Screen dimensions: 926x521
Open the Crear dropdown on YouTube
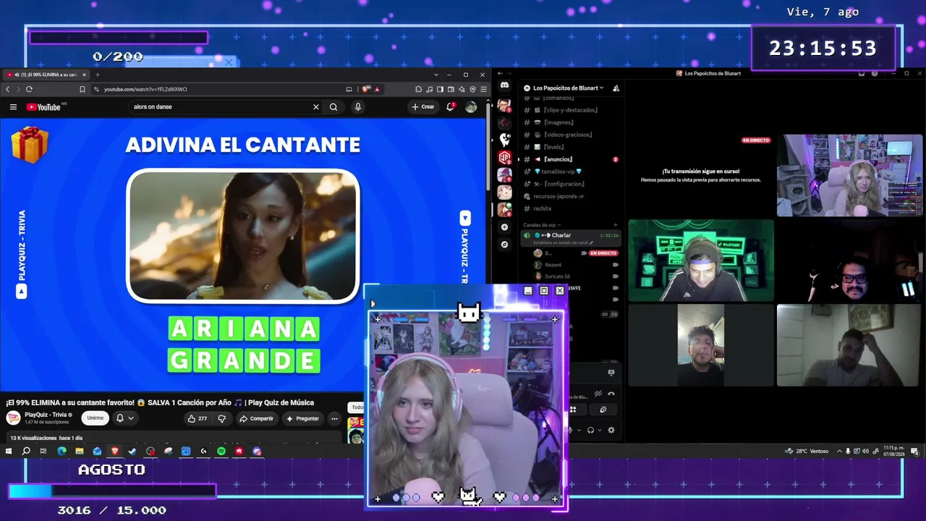(423, 107)
